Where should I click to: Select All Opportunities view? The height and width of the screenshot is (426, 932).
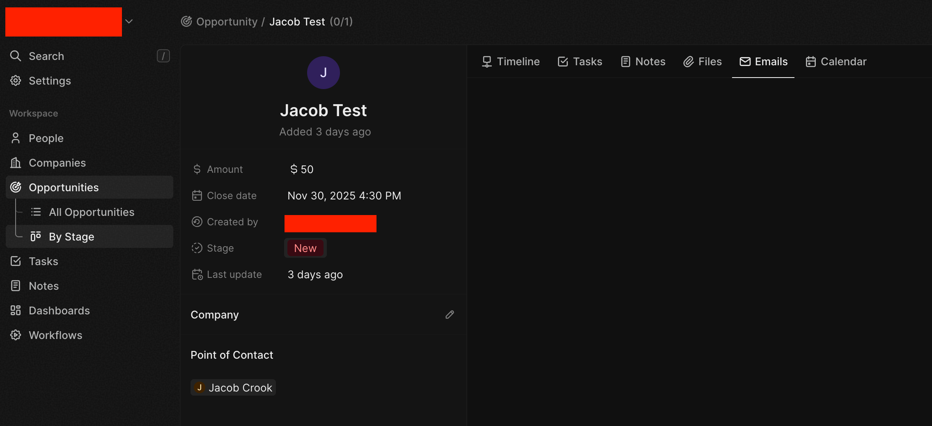tap(91, 212)
